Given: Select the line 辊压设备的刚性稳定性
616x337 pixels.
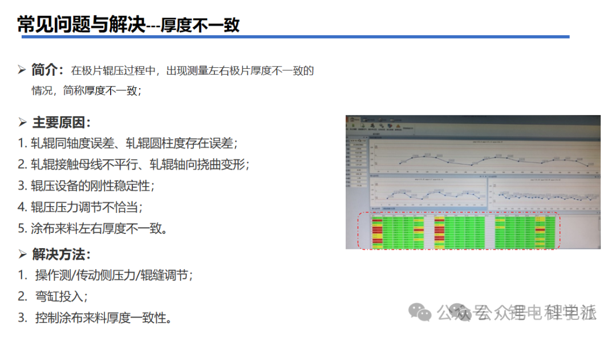Looking at the screenshot, I should click(x=86, y=186).
